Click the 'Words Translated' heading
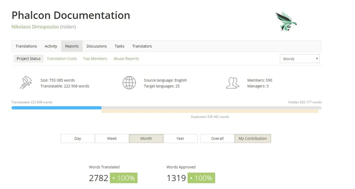 pos(104,167)
